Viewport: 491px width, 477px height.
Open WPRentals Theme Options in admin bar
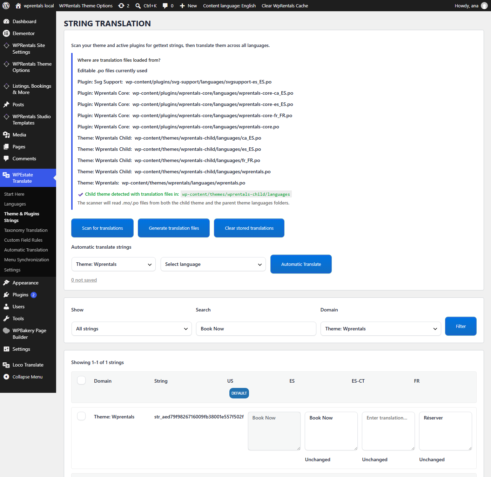pos(86,6)
